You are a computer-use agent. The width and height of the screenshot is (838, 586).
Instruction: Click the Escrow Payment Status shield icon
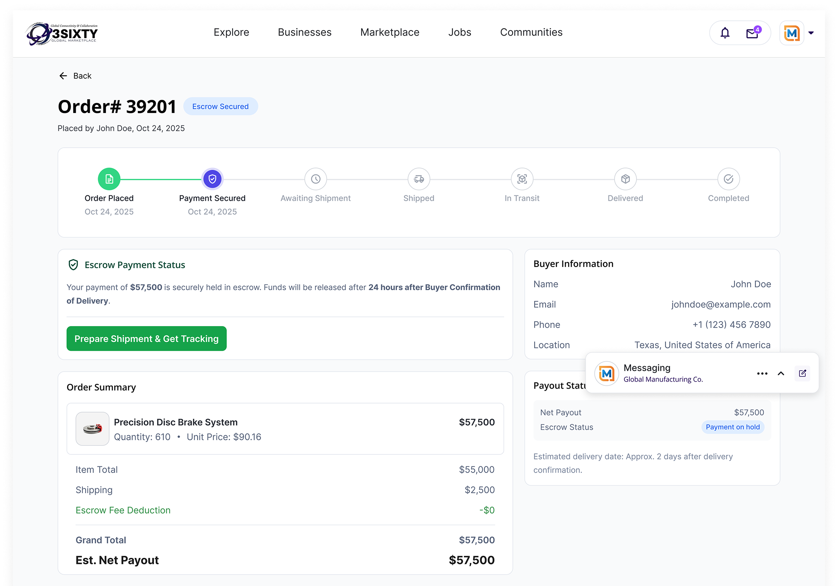click(x=73, y=265)
